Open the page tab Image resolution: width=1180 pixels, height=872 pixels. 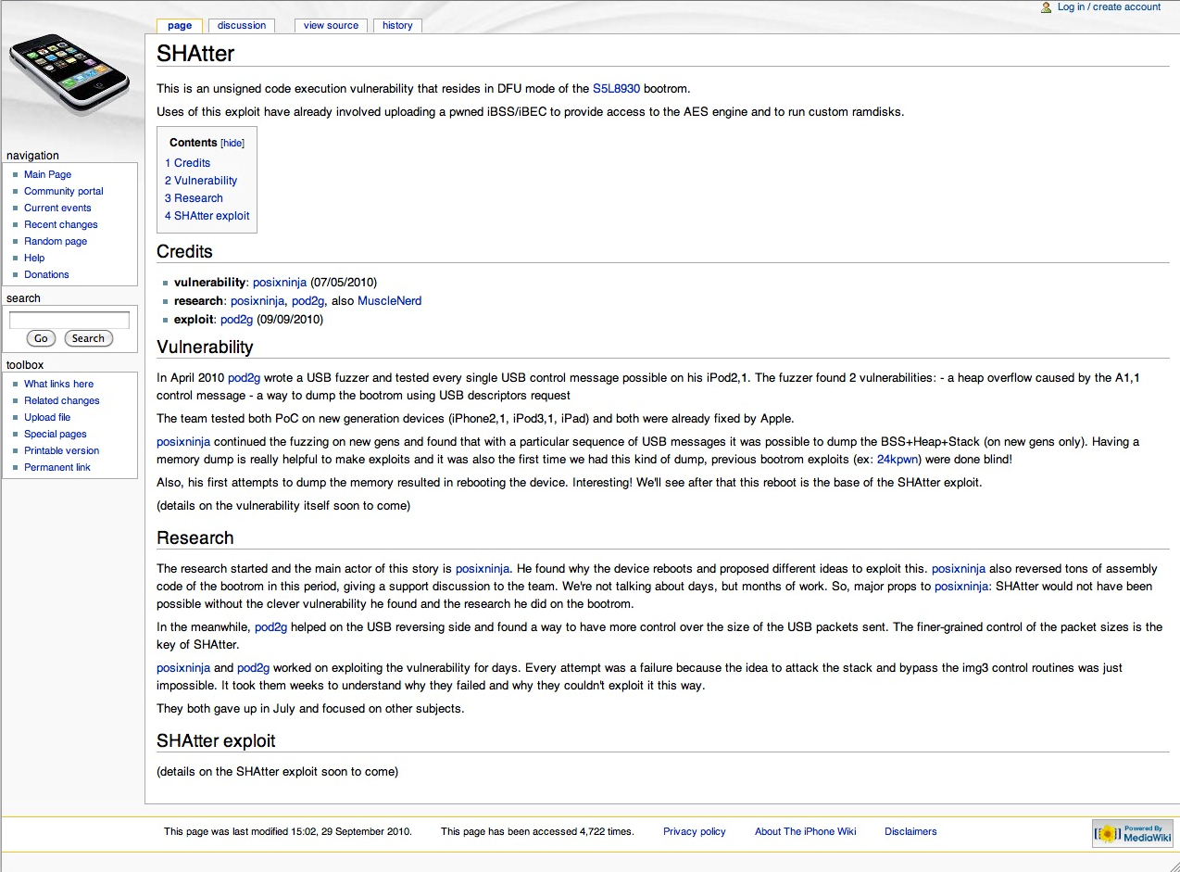tap(180, 26)
